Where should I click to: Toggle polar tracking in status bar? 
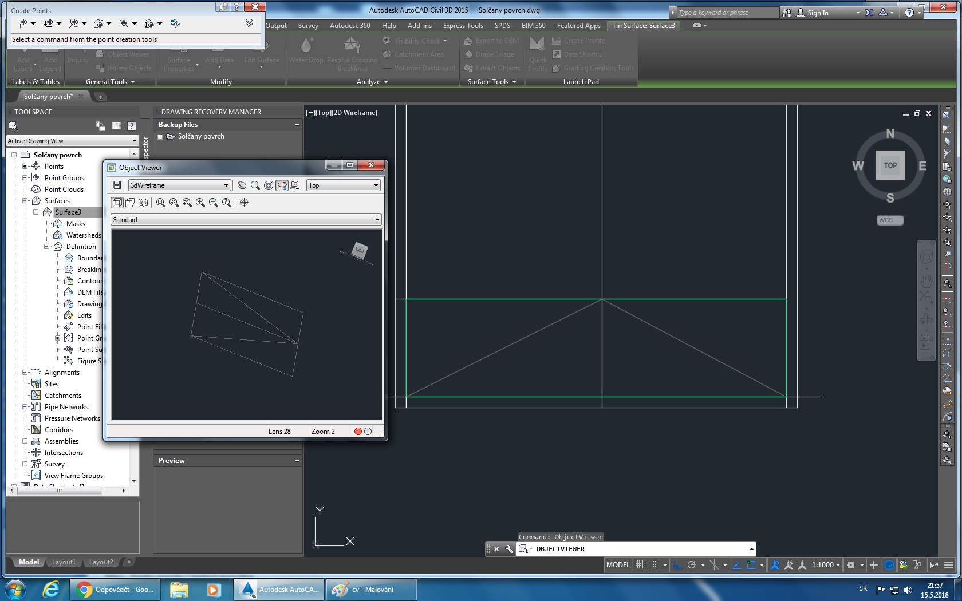(x=692, y=565)
